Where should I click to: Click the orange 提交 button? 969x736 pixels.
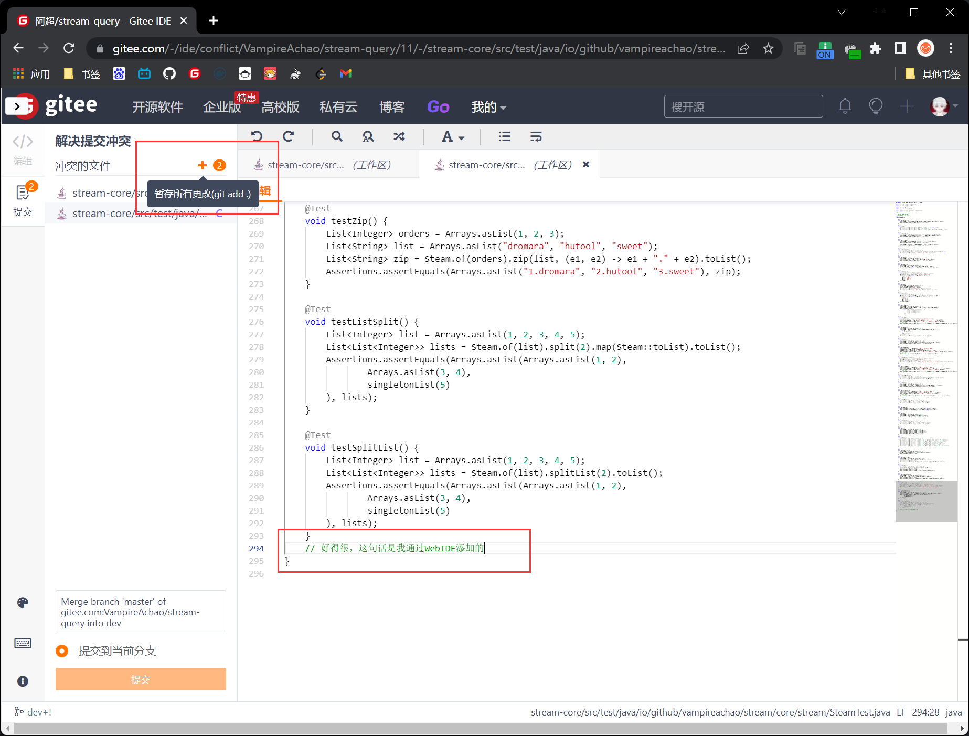(x=141, y=679)
